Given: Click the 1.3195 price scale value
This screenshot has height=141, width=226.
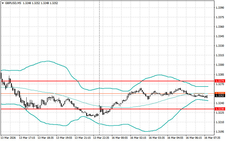Looking at the screenshot, I should pyautogui.click(x=220, y=132).
